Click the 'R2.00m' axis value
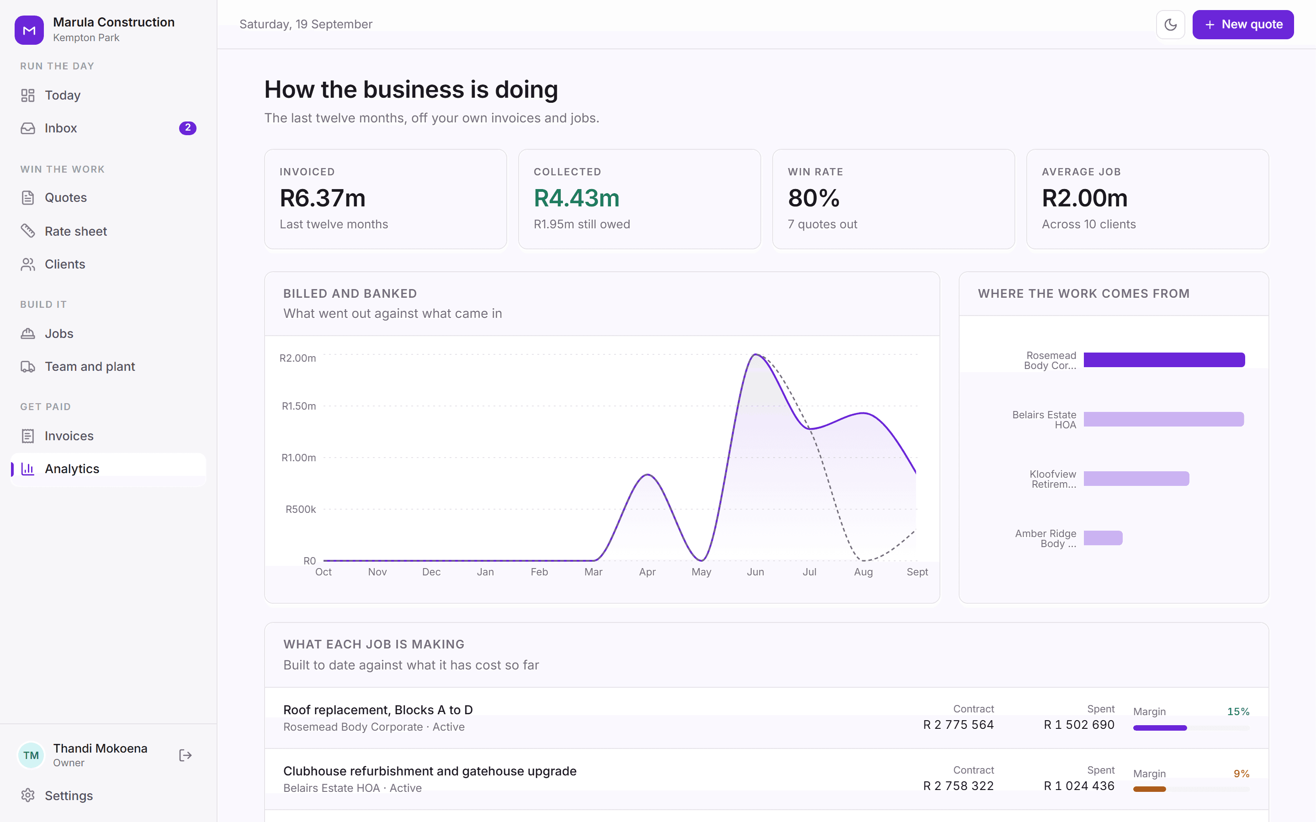Image resolution: width=1316 pixels, height=822 pixels. coord(297,358)
